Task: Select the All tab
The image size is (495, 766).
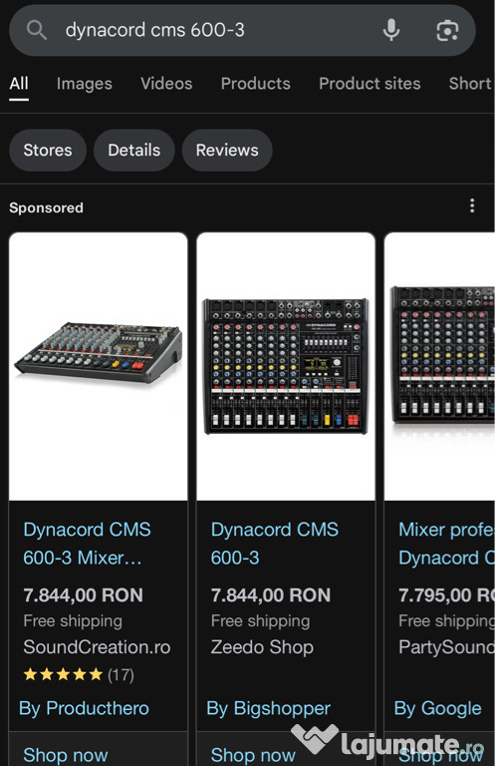Action: coord(19,84)
